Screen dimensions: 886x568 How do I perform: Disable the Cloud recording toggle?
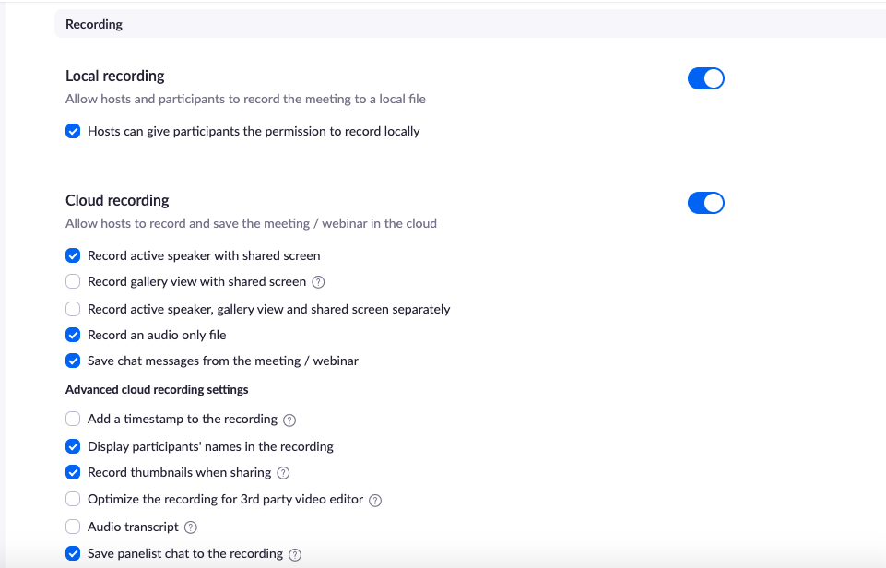(705, 203)
